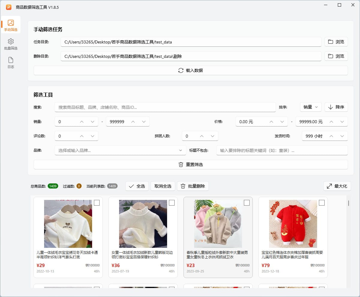
Task: Click the refresh icon on 载入数据
Action: coord(180,70)
